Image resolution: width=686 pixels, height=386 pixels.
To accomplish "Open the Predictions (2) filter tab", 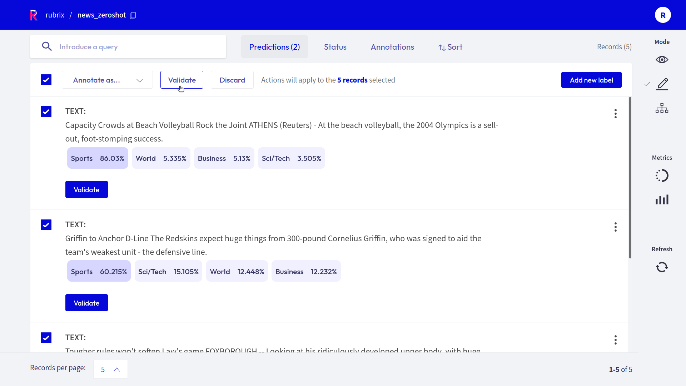I will click(274, 47).
